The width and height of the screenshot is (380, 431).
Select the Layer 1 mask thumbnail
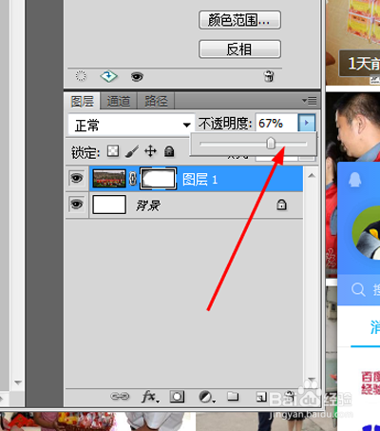pyautogui.click(x=159, y=179)
